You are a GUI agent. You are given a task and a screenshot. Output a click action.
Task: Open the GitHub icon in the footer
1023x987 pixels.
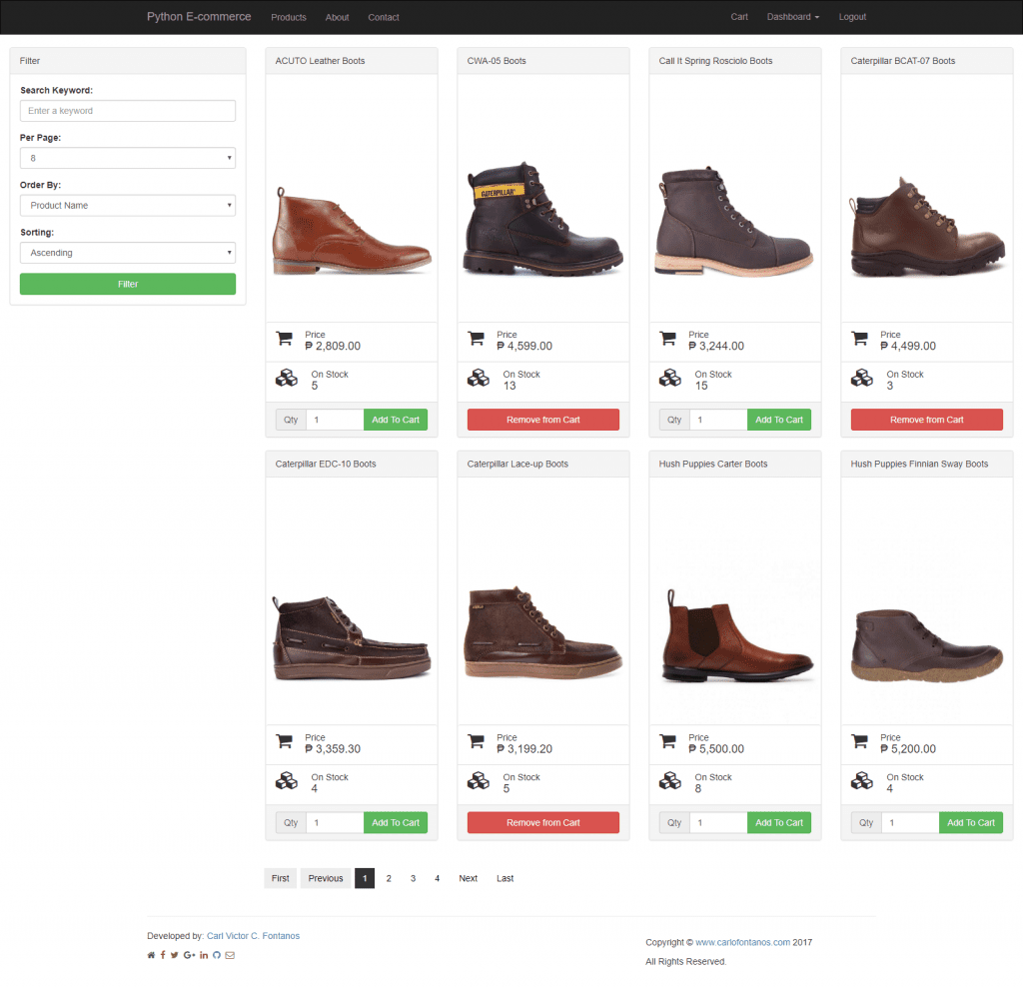point(217,955)
